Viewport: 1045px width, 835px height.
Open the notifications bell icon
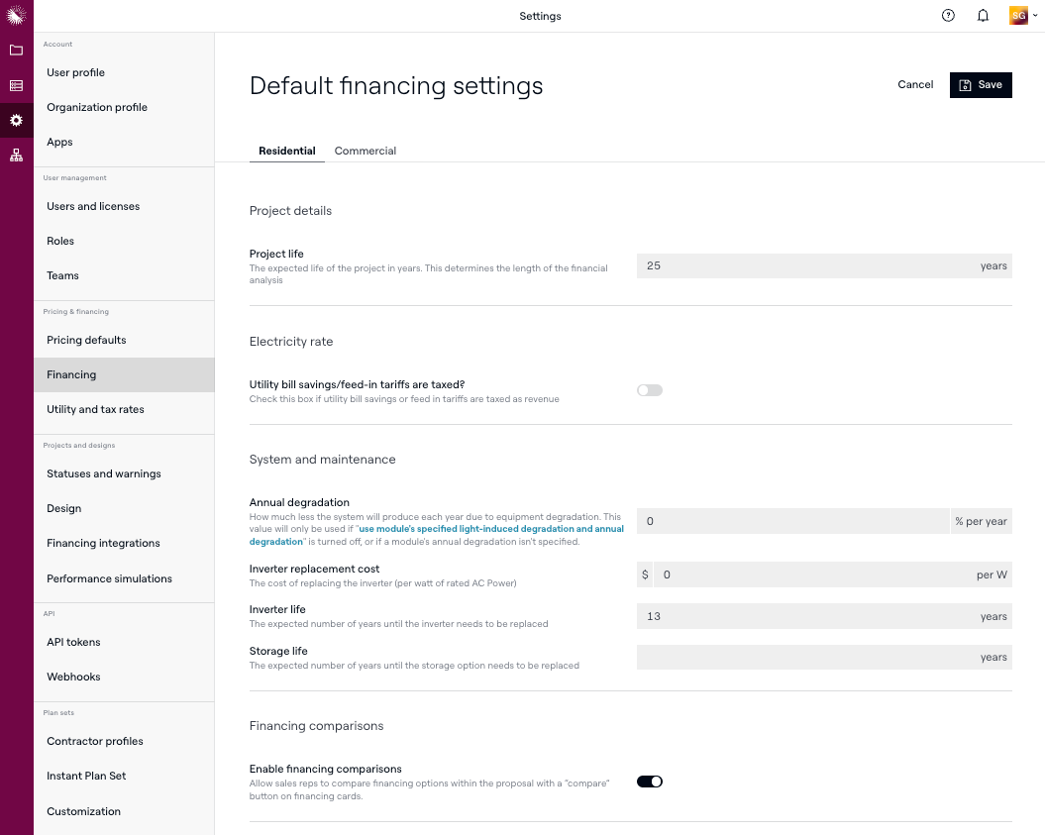(x=983, y=16)
